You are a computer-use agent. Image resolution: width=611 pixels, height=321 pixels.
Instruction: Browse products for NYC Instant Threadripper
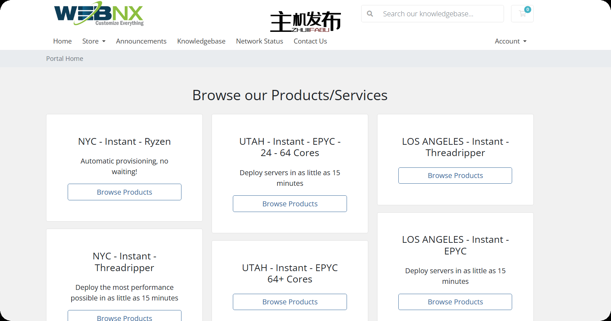(124, 317)
